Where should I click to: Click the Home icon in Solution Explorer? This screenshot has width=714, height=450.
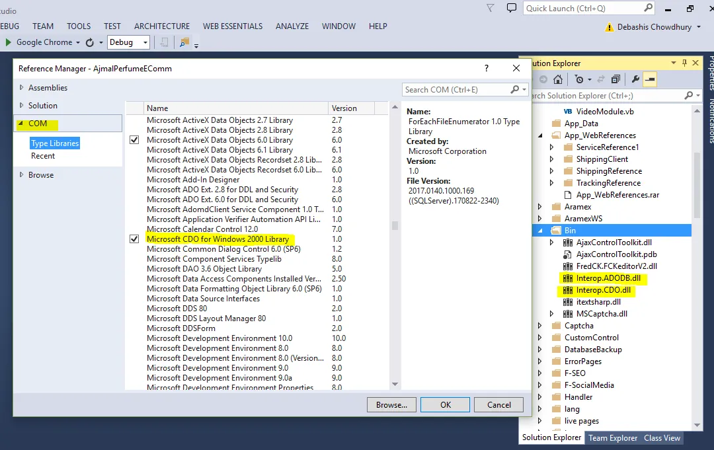click(x=558, y=79)
